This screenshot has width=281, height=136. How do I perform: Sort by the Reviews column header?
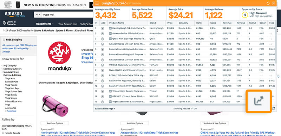pyautogui.click(x=241, y=23)
